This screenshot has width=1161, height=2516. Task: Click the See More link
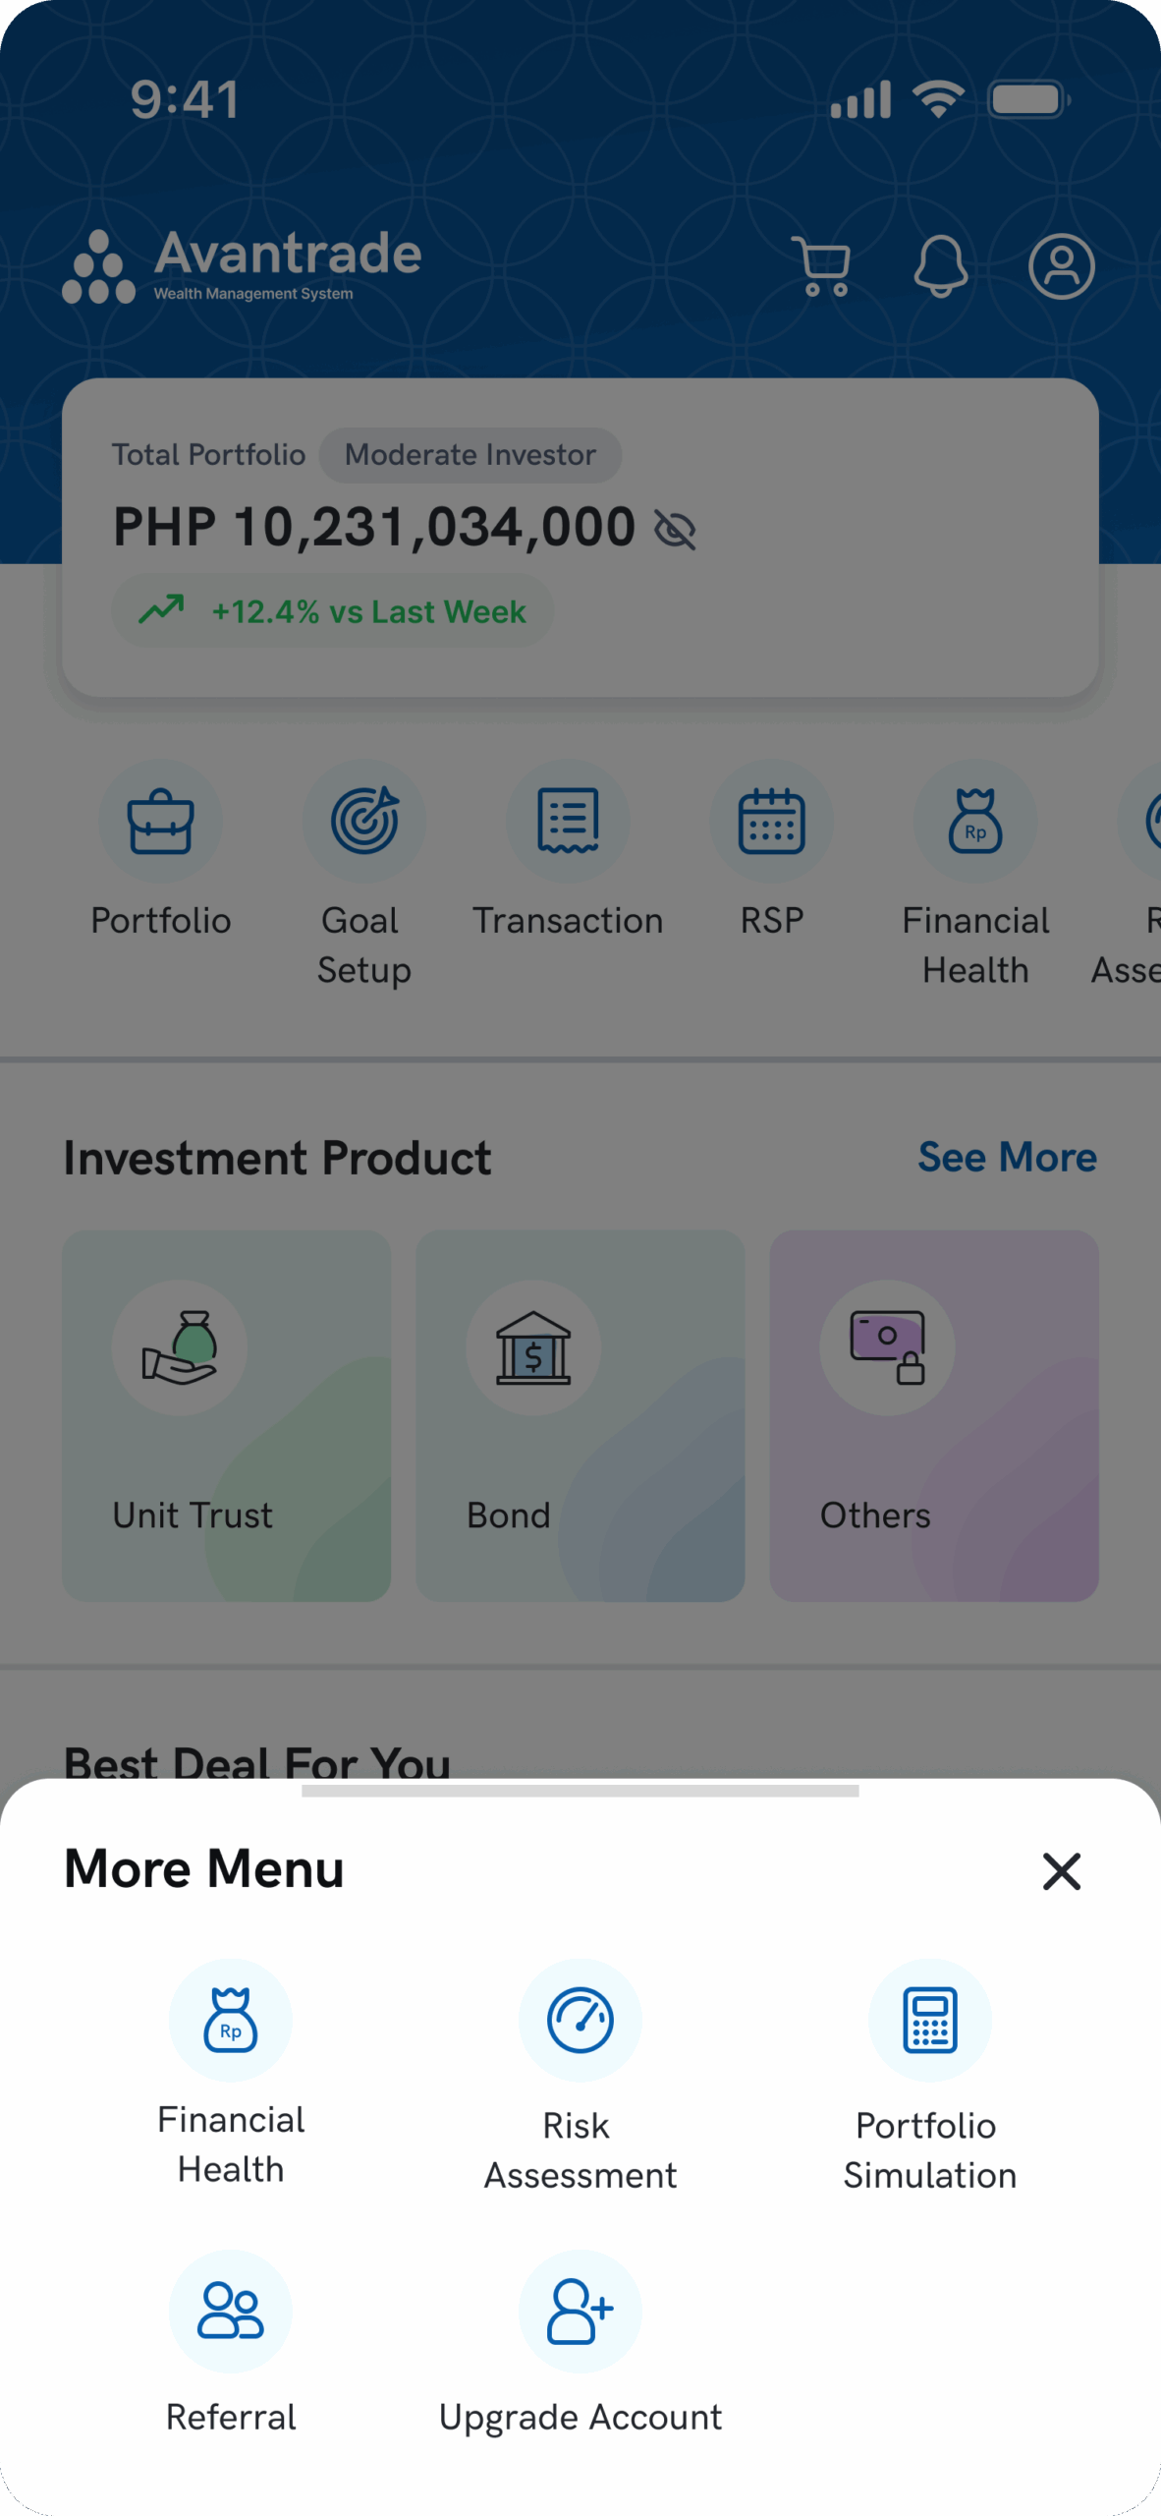(x=1007, y=1157)
